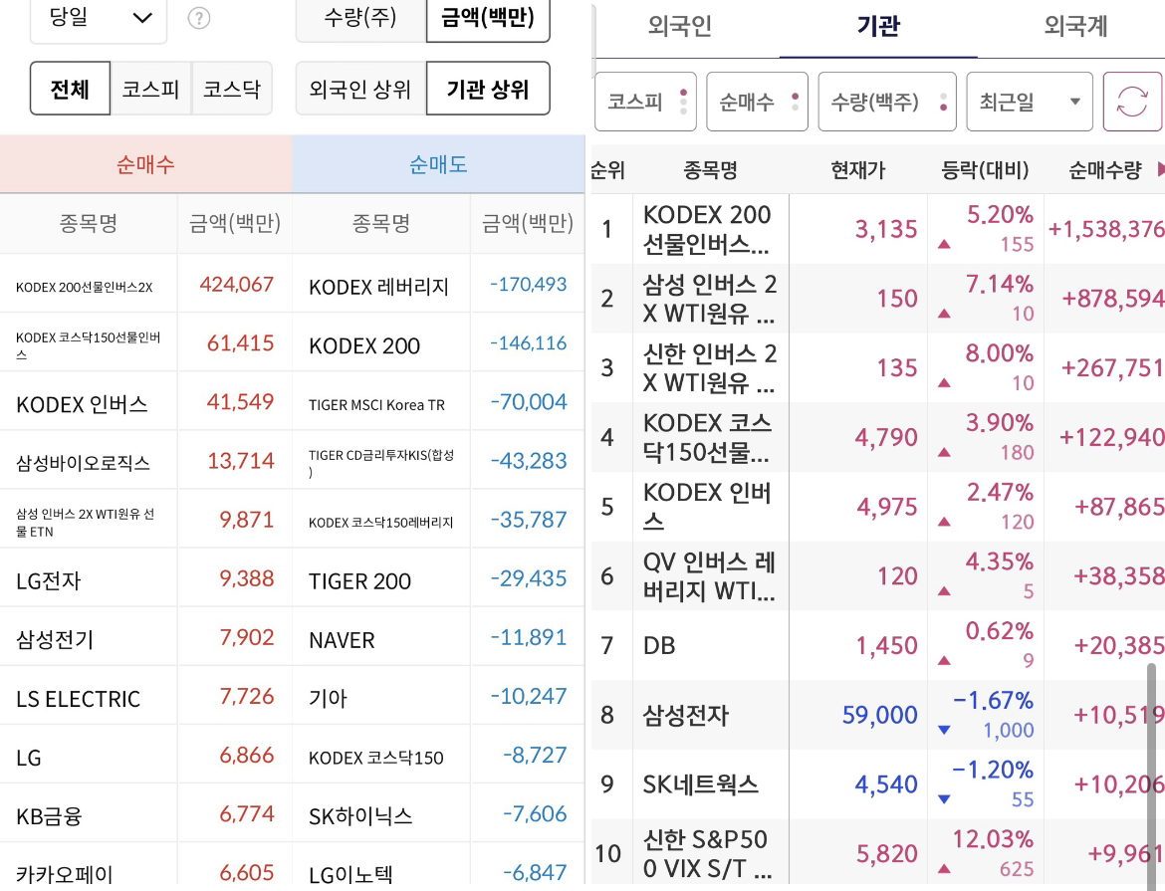The width and height of the screenshot is (1165, 891).
Task: Open the 수량(백주) unit selector
Action: (886, 102)
